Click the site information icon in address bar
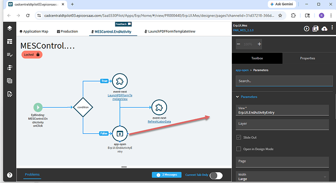This screenshot has width=336, height=183. click(39, 16)
